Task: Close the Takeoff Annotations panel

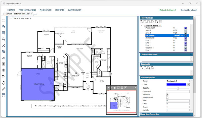Action: click(191, 55)
